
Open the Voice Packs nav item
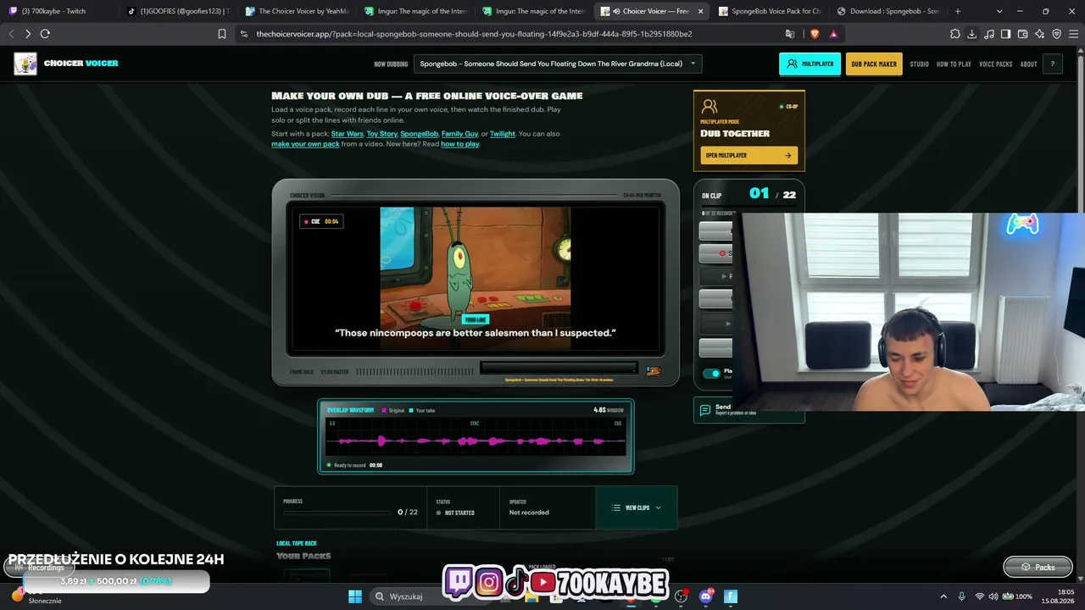[995, 64]
